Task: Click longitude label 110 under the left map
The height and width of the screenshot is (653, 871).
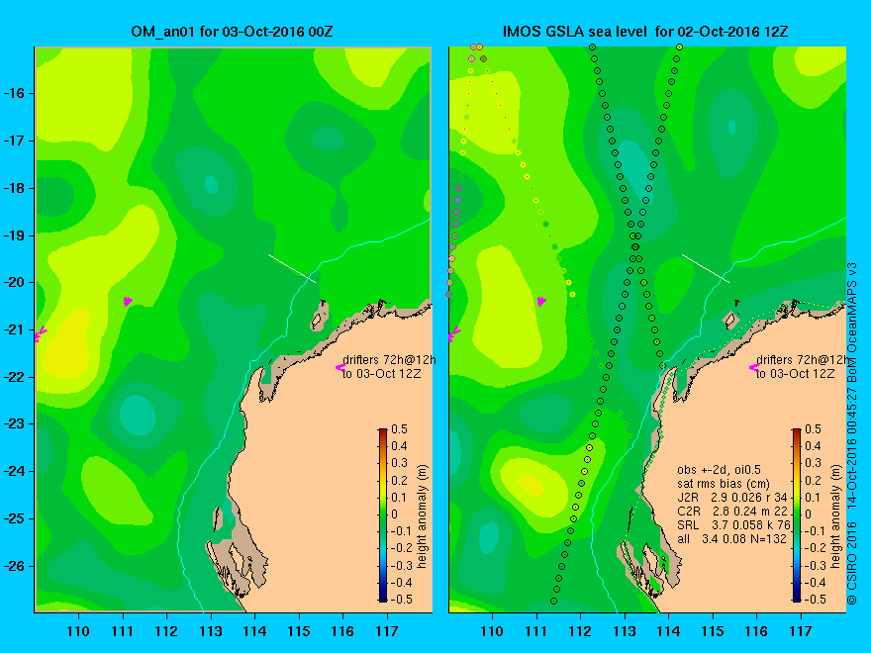Action: [x=78, y=631]
